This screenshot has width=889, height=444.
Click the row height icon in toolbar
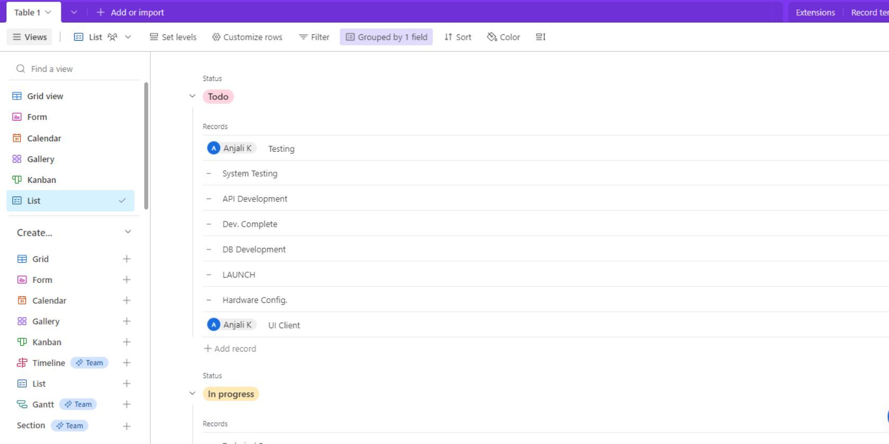540,37
